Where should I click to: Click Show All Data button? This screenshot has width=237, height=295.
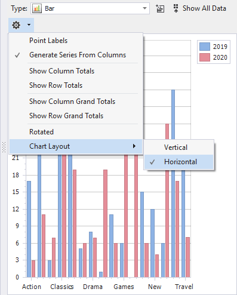coord(199,8)
